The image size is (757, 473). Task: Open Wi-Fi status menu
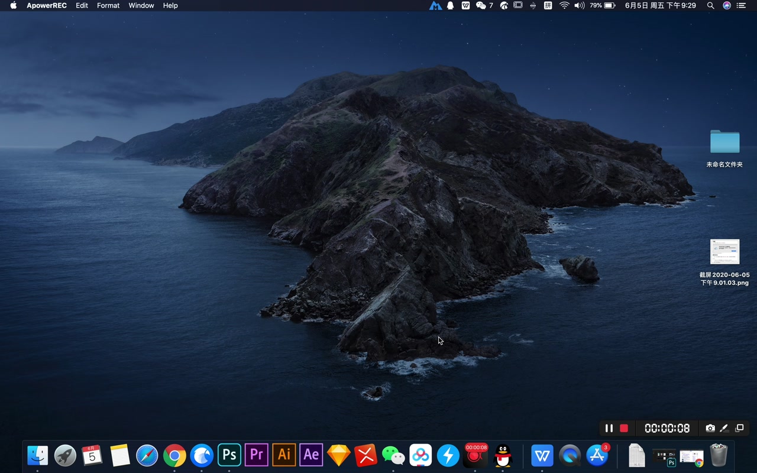point(564,5)
